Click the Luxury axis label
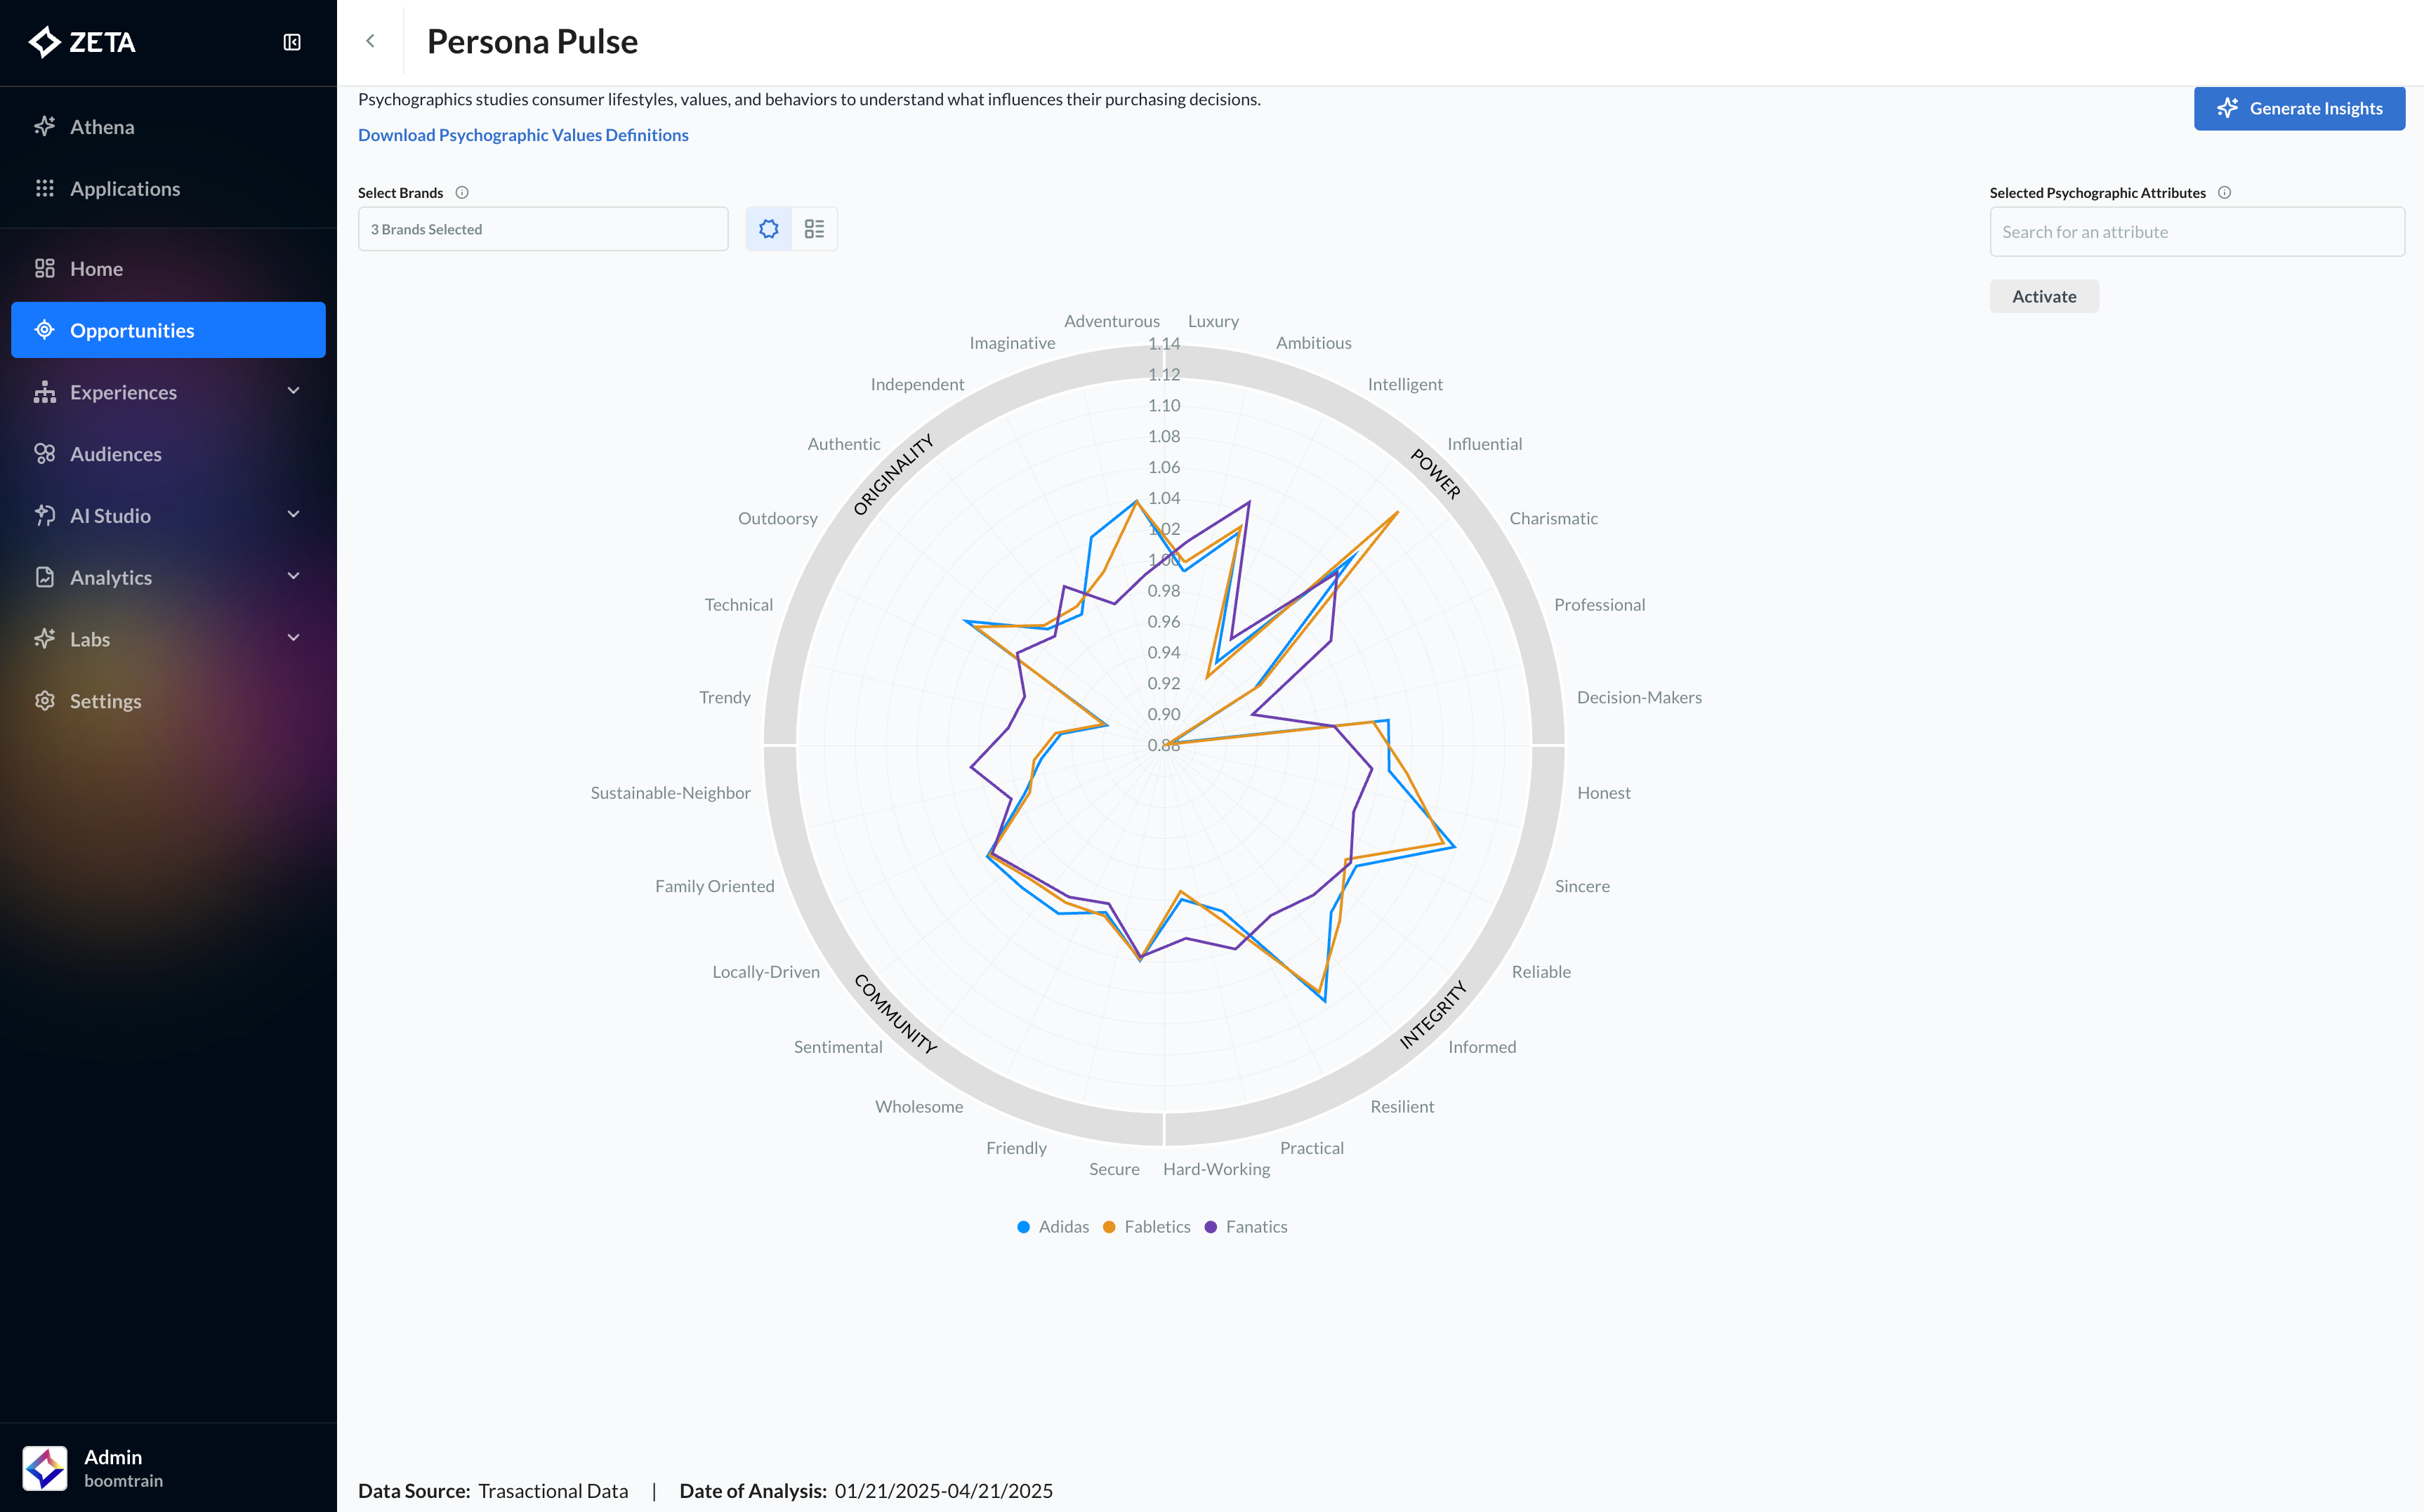2424x1512 pixels. 1213,321
